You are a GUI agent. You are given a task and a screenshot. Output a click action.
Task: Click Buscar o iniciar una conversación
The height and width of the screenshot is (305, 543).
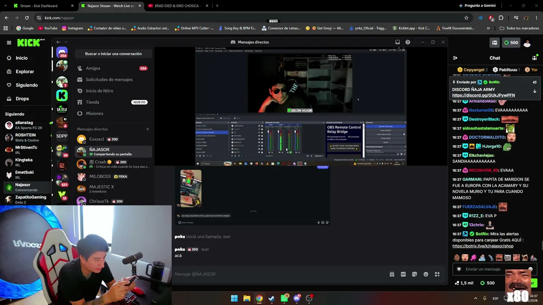[113, 54]
